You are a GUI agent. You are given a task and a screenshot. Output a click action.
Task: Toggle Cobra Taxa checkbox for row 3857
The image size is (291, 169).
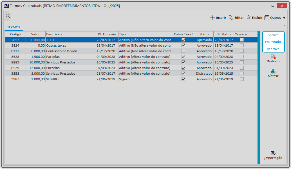(183, 40)
